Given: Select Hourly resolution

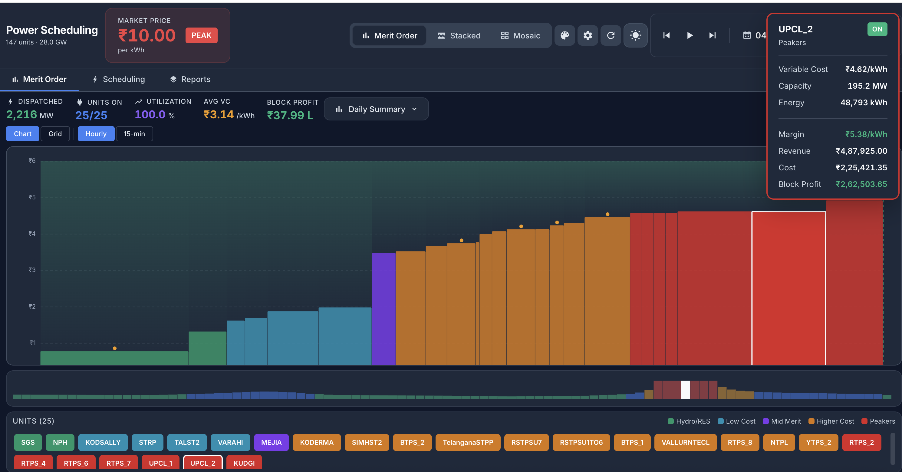Looking at the screenshot, I should pyautogui.click(x=96, y=134).
